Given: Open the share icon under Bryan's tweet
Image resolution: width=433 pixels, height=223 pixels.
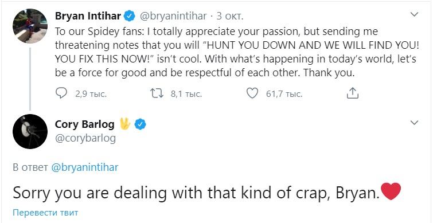Looking at the screenshot, I should [x=352, y=93].
